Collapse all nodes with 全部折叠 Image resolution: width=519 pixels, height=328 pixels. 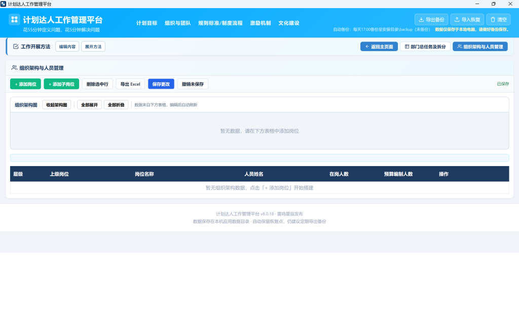pos(116,105)
